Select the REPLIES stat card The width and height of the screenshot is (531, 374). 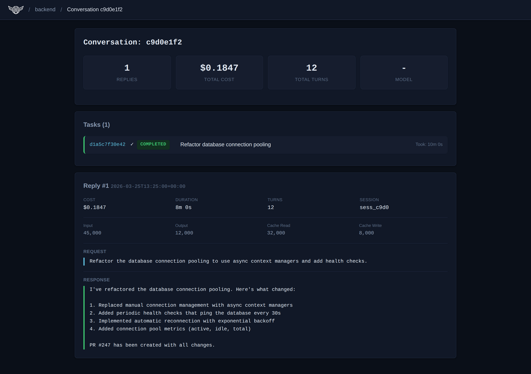tap(127, 72)
